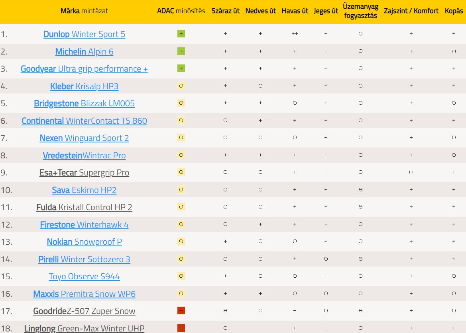Click the Száraz út column header

pyautogui.click(x=225, y=11)
